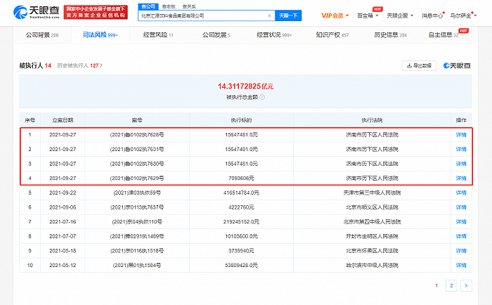The image size is (492, 305).
Task: Open 详情 for row 8 dated 2021-07-07
Action: 461,236
